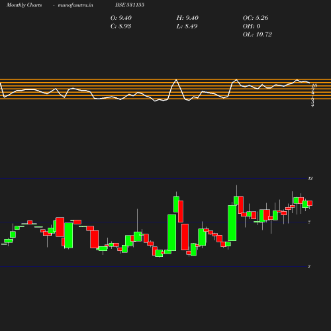Select the low value "L: 8.49"
Image resolution: width=331 pixels, height=331 pixels.
[187, 26]
